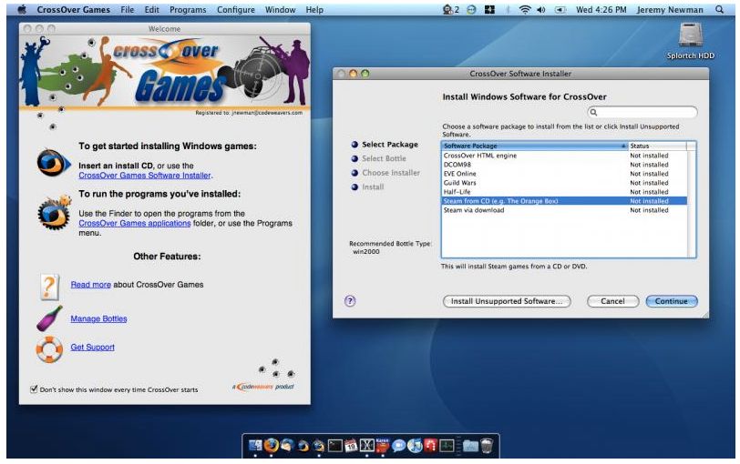Open Finder from the dock
Image resolution: width=740 pixels, height=464 pixels.
pyautogui.click(x=255, y=445)
